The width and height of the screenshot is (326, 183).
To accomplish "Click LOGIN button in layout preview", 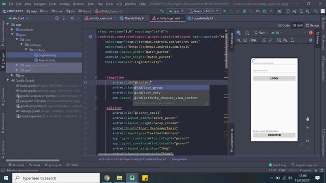I will tap(274, 78).
